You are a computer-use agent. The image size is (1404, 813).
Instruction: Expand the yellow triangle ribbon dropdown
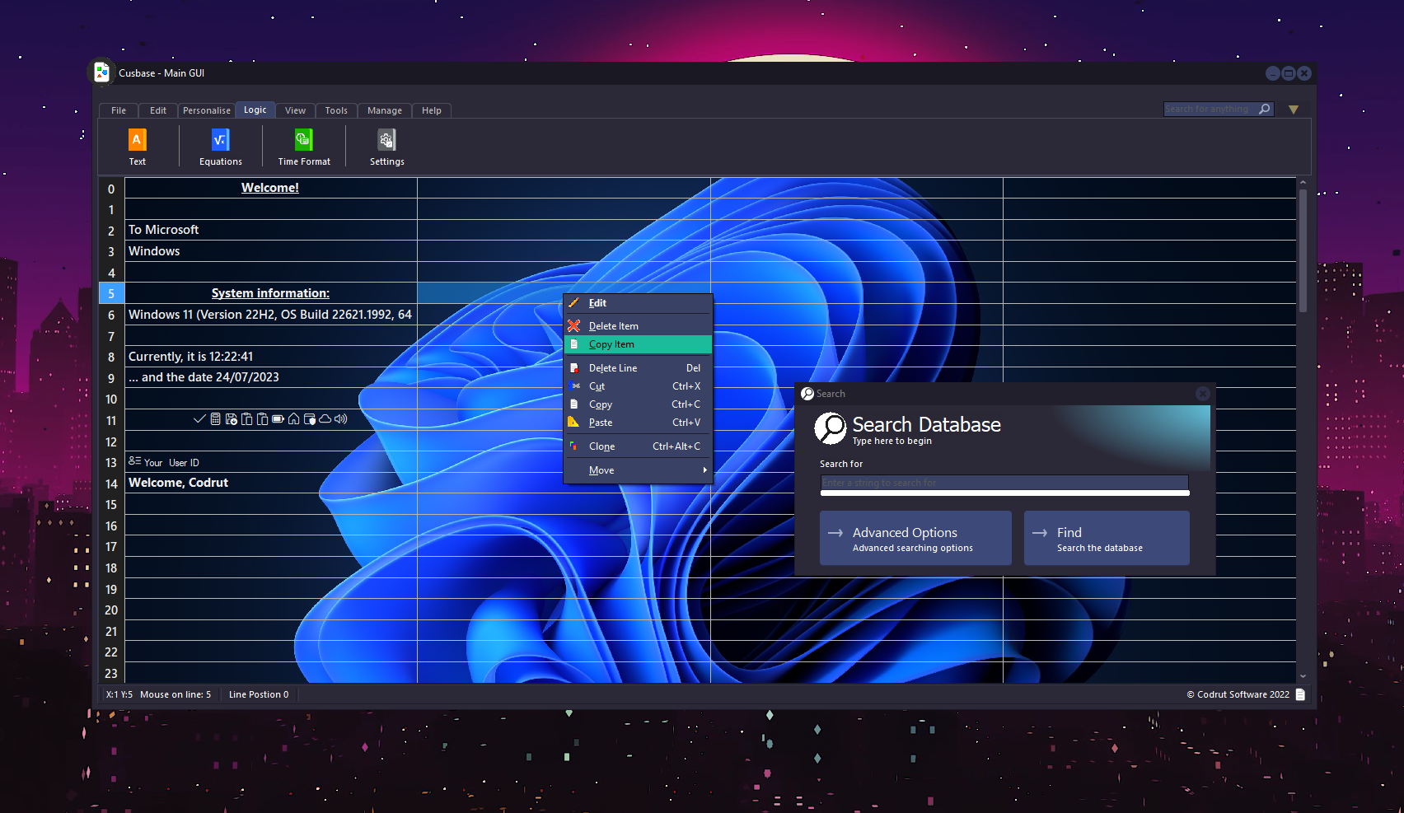coord(1294,110)
